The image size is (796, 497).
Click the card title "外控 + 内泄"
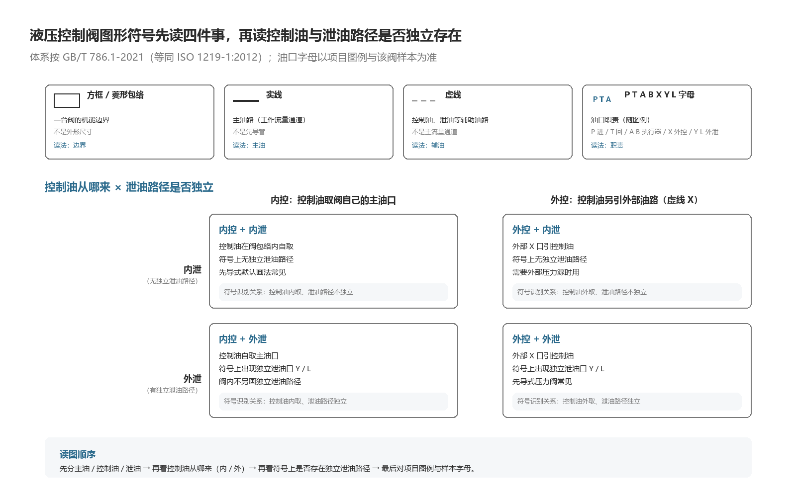coord(536,230)
